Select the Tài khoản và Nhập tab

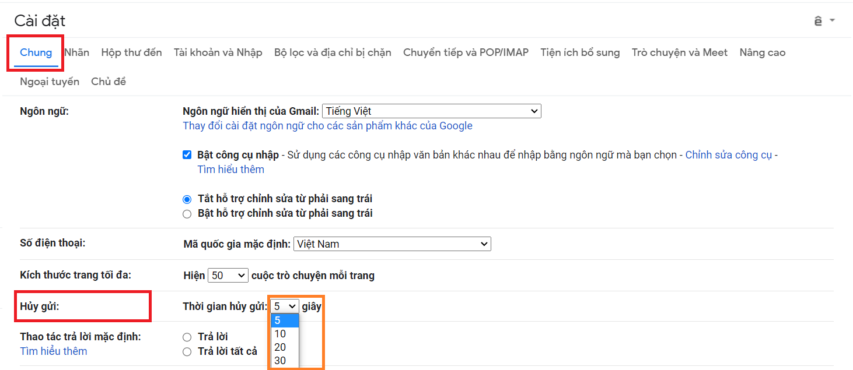[218, 52]
